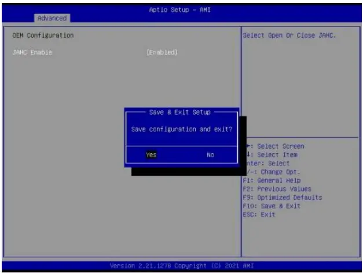Change the JAHC Enable [Enabled] value
The image size is (363, 273).
pos(162,52)
